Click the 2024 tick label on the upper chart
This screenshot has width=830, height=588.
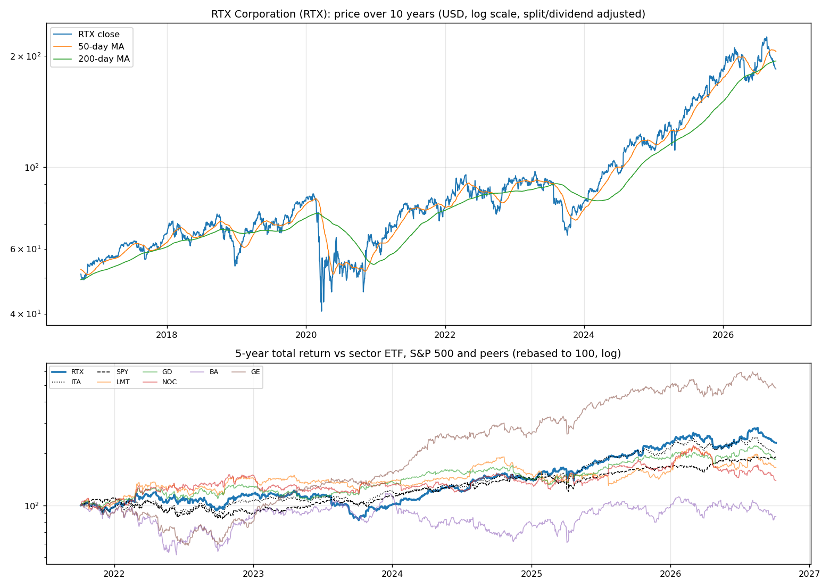pyautogui.click(x=584, y=335)
